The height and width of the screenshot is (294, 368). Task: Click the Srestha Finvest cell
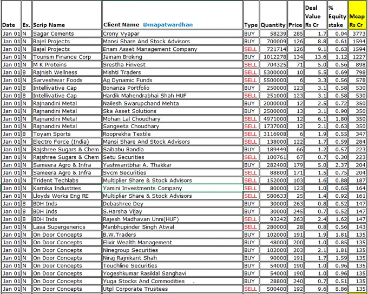coord(173,64)
